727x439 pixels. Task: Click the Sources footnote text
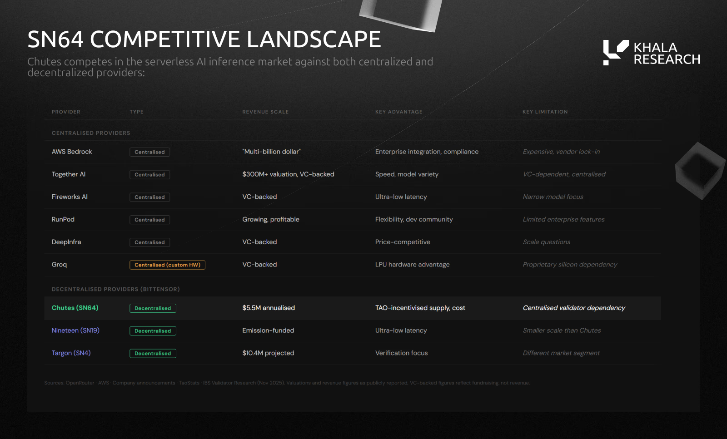(x=287, y=383)
